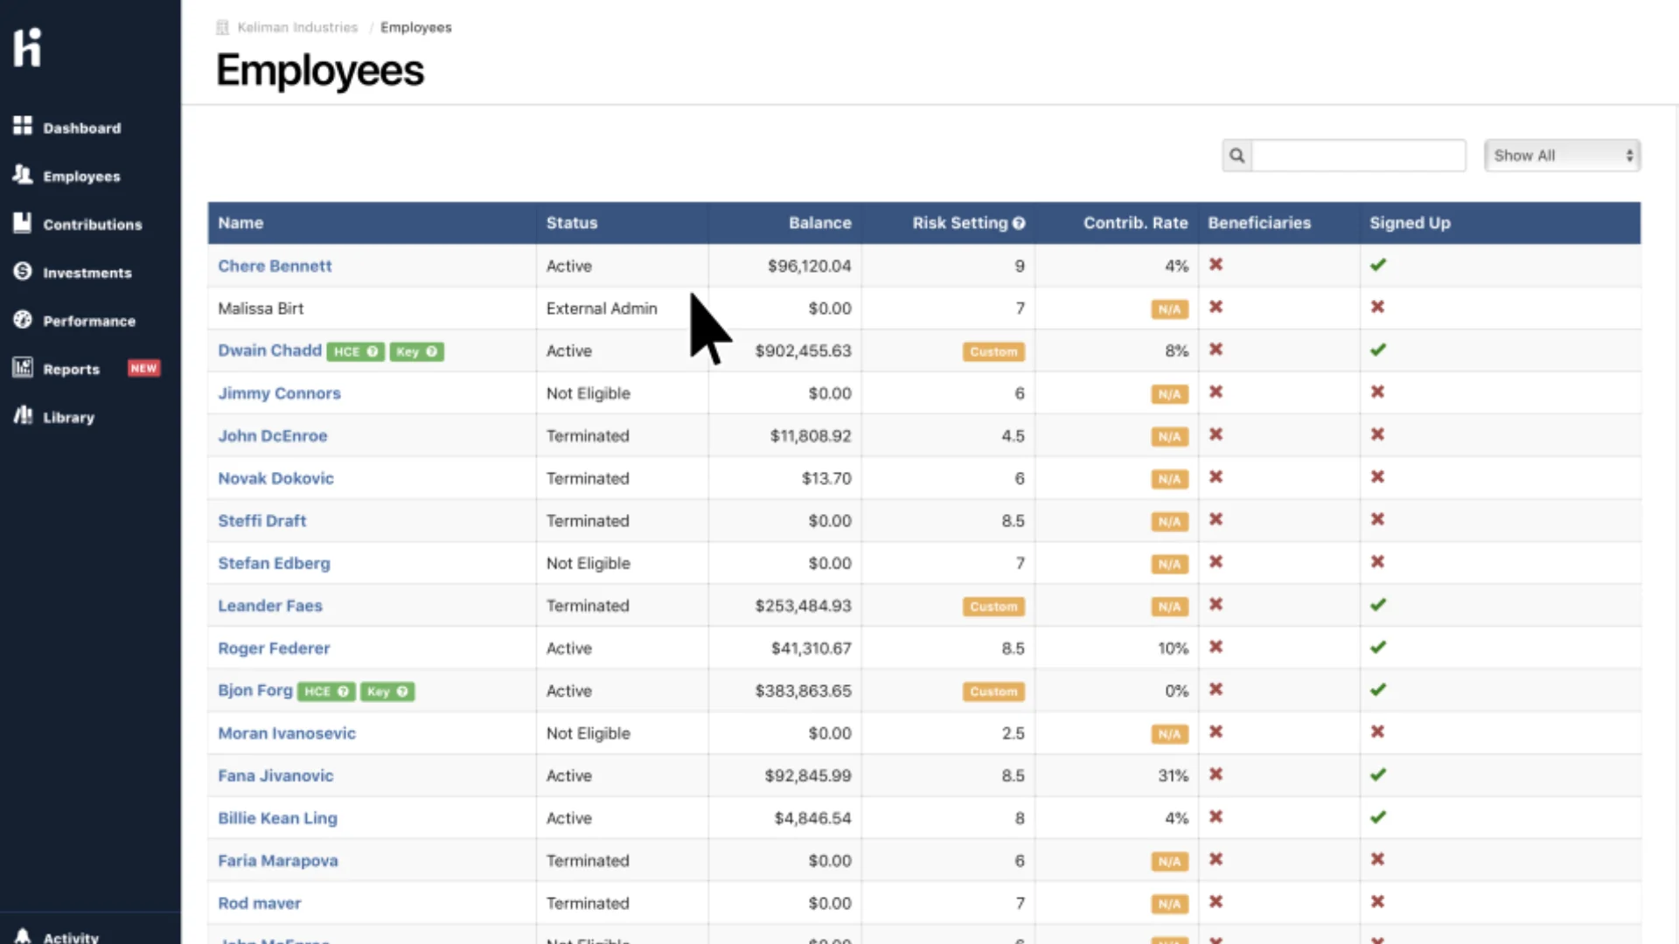Click N/A contribution badge in Steffi Draft row
The width and height of the screenshot is (1679, 944).
1169,522
